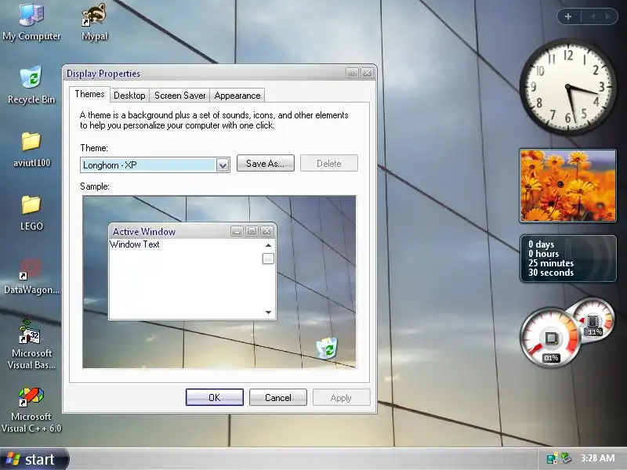The image size is (627, 470).
Task: Open My Computer desktop icon
Action: point(31,21)
